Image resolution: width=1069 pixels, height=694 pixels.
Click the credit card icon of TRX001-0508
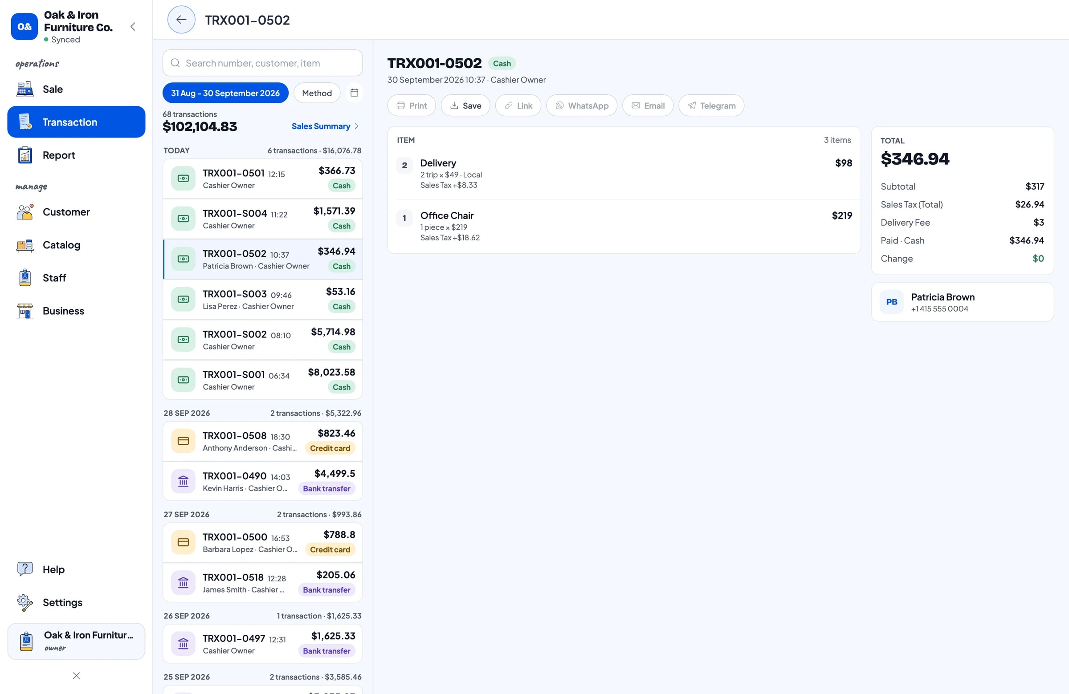click(183, 441)
